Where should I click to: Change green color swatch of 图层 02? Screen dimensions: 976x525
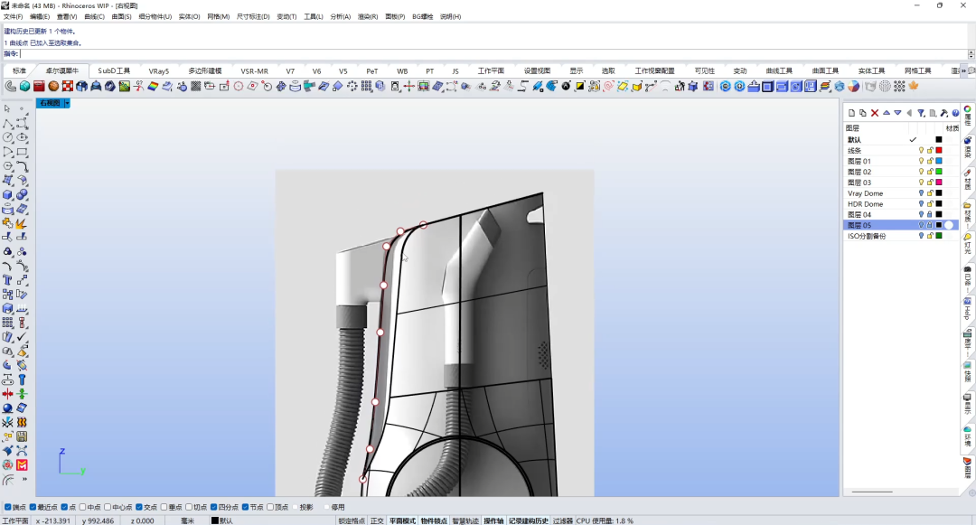pyautogui.click(x=939, y=172)
